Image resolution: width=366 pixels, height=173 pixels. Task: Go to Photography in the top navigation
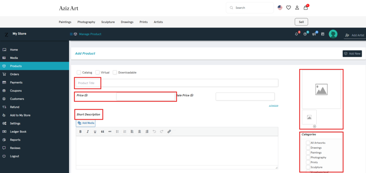tap(86, 22)
